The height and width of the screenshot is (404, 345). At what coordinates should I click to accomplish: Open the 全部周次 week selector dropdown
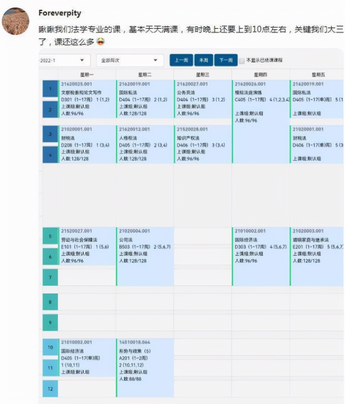click(129, 60)
